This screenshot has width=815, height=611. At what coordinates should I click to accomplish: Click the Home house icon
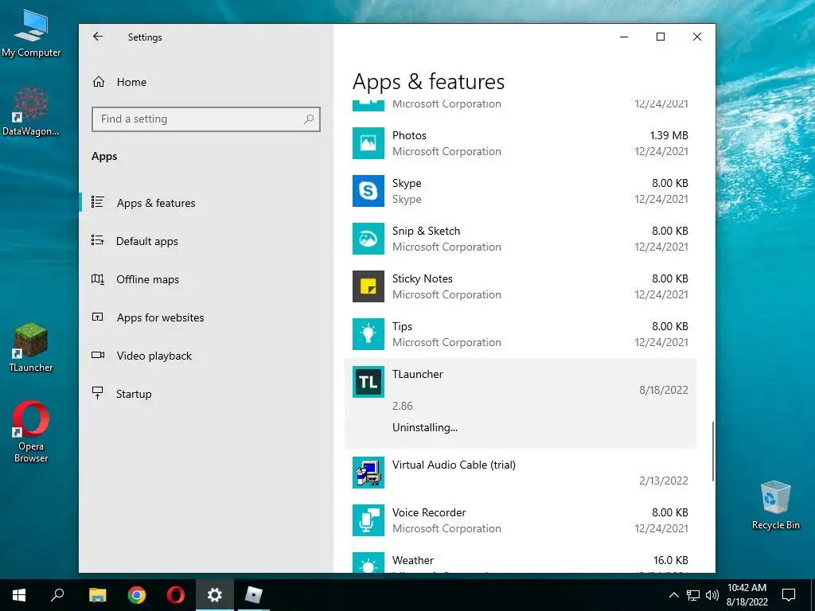click(x=99, y=82)
